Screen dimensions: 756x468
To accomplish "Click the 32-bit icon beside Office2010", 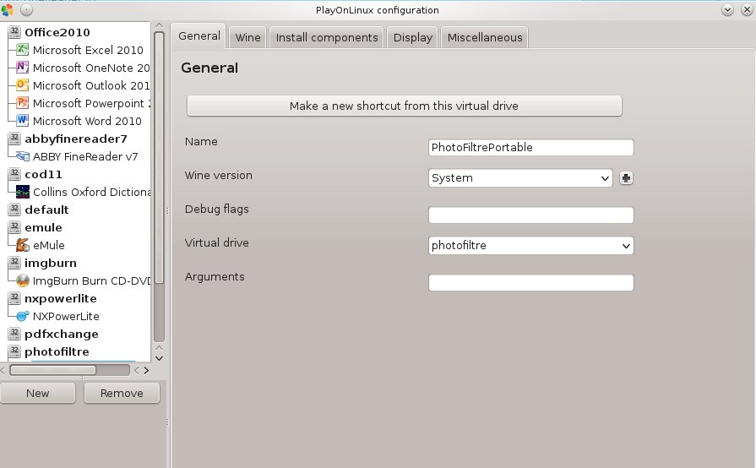I will (x=14, y=32).
